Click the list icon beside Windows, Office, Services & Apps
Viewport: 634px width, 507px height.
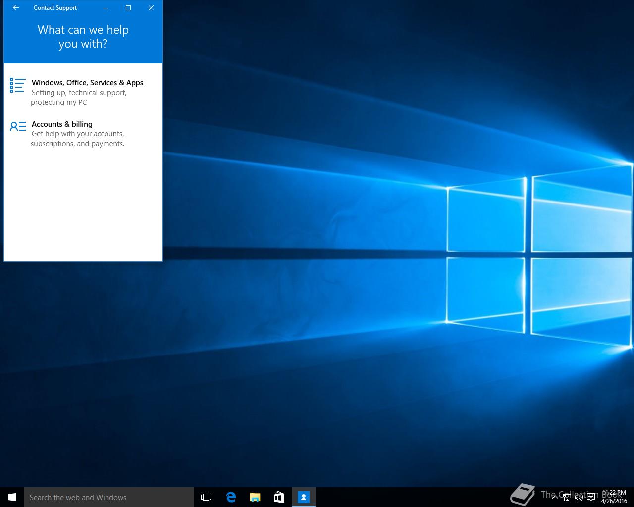pyautogui.click(x=17, y=85)
